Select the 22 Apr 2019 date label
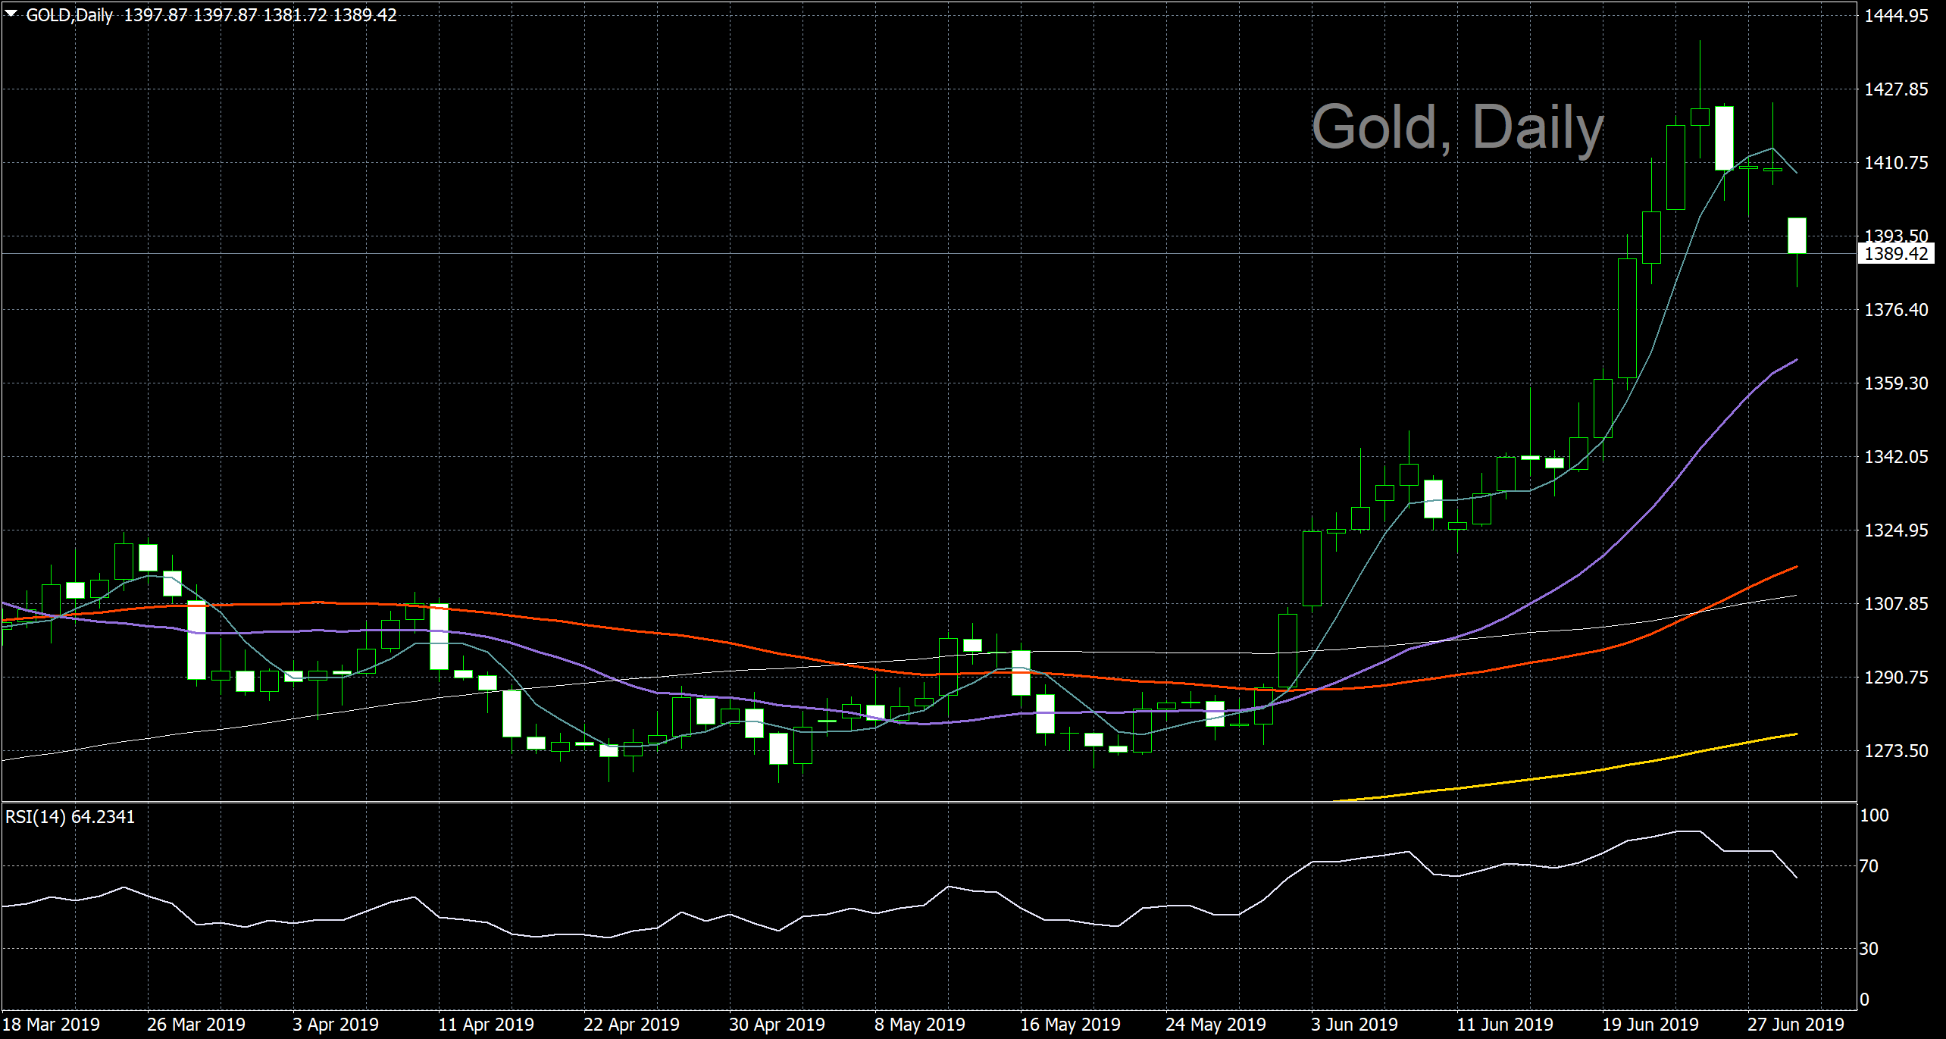1946x1039 pixels. pyautogui.click(x=632, y=1025)
